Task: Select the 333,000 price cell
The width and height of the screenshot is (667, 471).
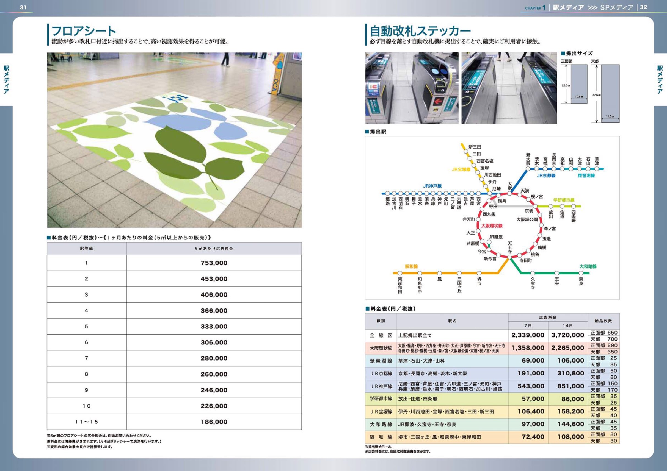Action: point(214,327)
